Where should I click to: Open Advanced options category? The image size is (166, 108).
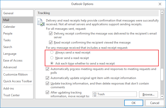pyautogui.click(x=18, y=67)
